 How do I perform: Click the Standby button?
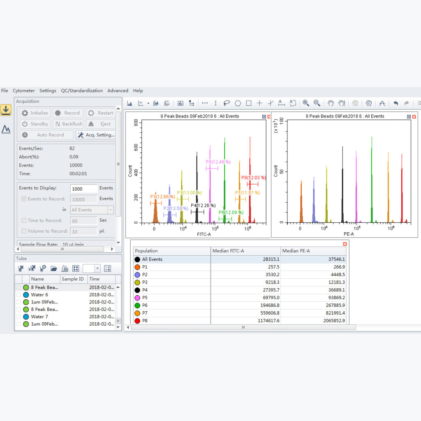tap(35, 124)
